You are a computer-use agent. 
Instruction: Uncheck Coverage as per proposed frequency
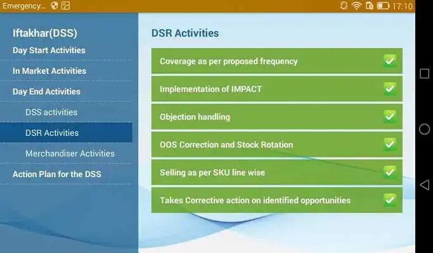pyautogui.click(x=390, y=61)
